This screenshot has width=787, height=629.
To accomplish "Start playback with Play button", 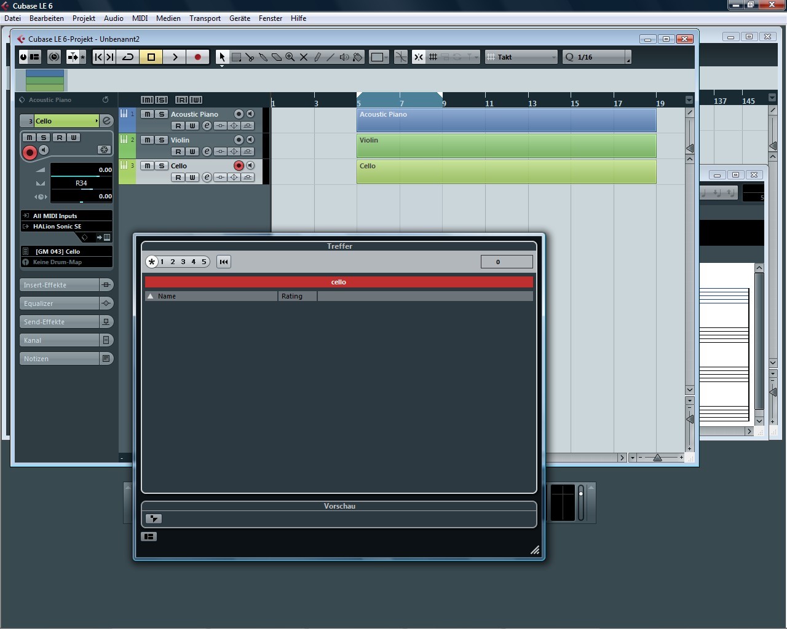I will [175, 57].
